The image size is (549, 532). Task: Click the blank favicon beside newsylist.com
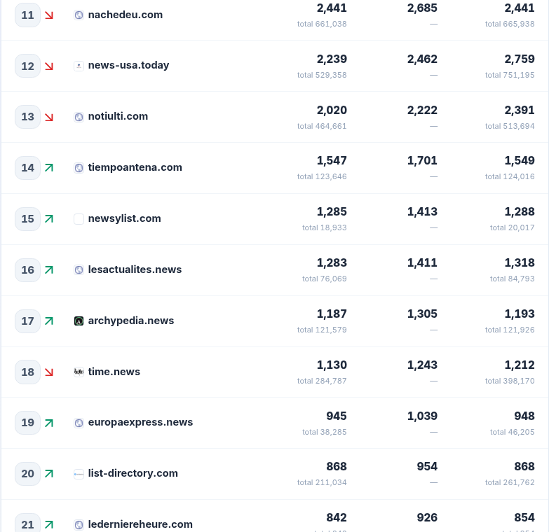pyautogui.click(x=79, y=219)
